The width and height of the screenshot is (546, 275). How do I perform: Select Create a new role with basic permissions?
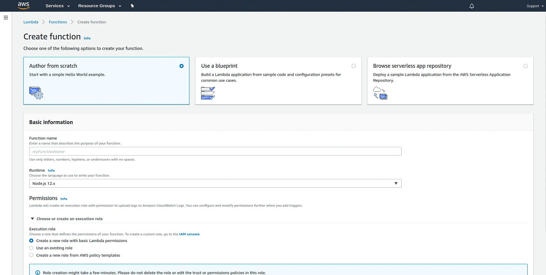31,241
